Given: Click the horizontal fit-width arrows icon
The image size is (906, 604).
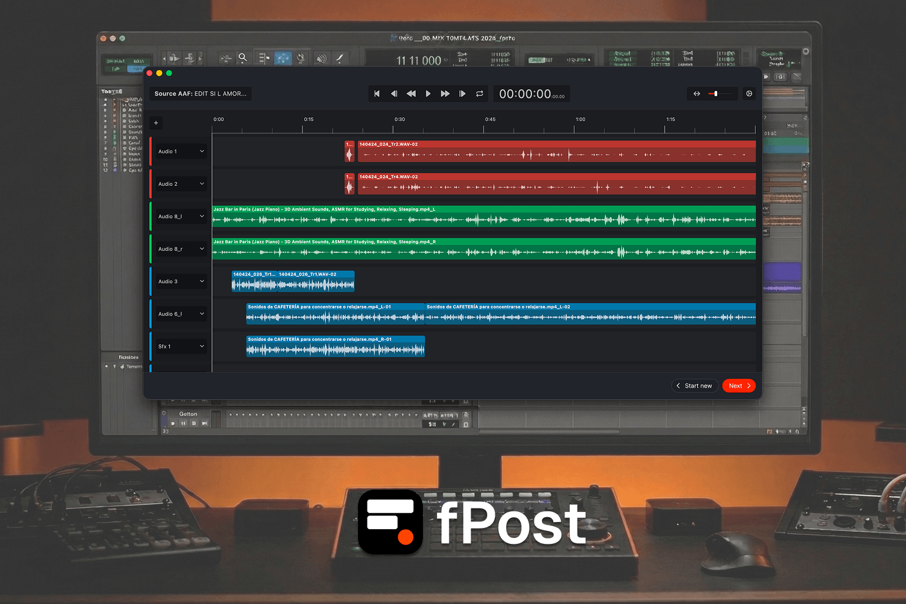Looking at the screenshot, I should 697,94.
